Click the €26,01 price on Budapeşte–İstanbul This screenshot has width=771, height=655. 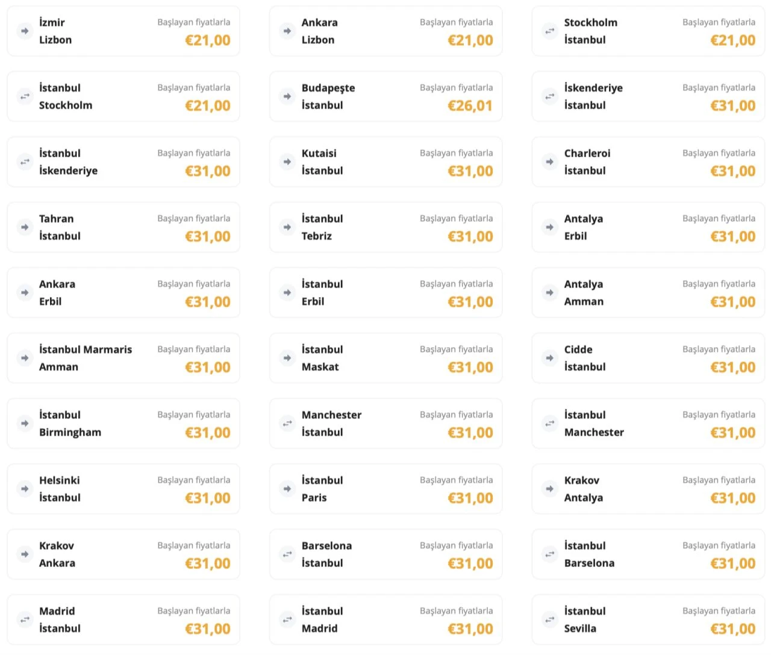point(470,106)
